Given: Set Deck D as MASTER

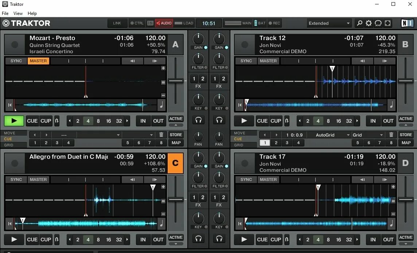Looking at the screenshot, I should pyautogui.click(x=268, y=179).
